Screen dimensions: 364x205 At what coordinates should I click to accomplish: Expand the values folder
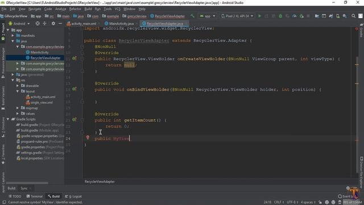(18, 114)
